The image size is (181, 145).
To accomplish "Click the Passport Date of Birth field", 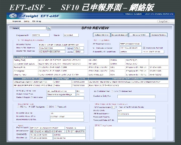I will [x=137, y=121].
